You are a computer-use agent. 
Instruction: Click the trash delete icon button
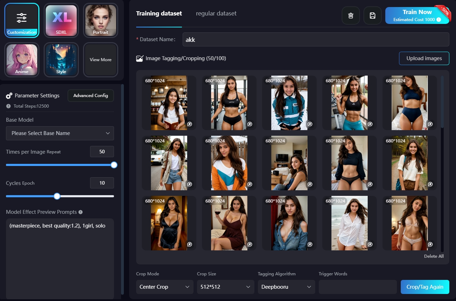point(350,15)
